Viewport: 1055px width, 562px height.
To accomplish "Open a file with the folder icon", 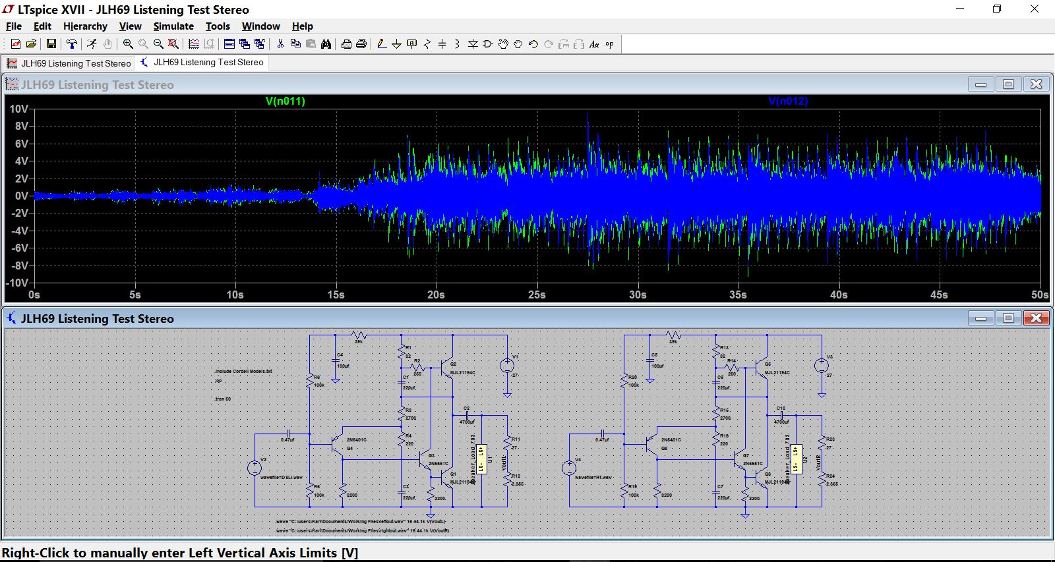I will coord(31,44).
